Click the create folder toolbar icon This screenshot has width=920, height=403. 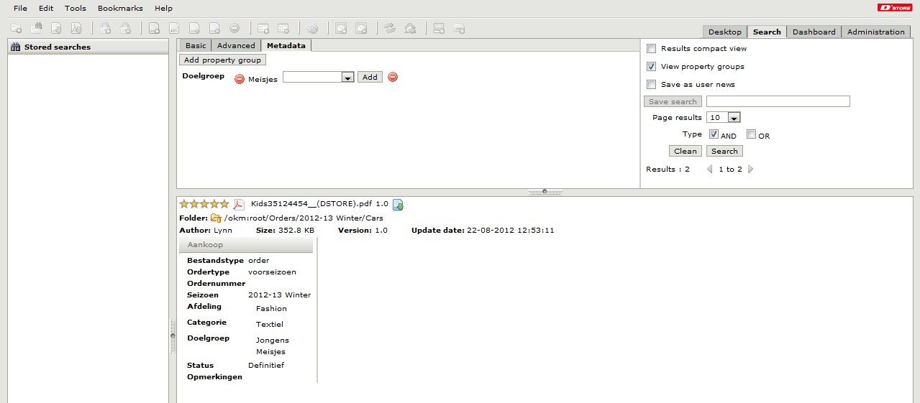click(x=16, y=29)
